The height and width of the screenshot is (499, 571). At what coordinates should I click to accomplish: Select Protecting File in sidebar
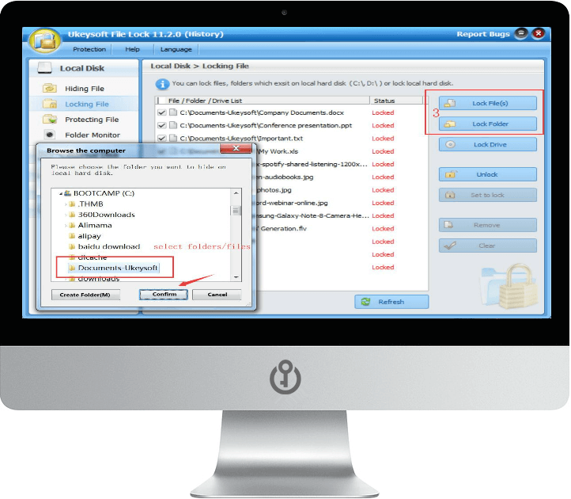click(84, 120)
